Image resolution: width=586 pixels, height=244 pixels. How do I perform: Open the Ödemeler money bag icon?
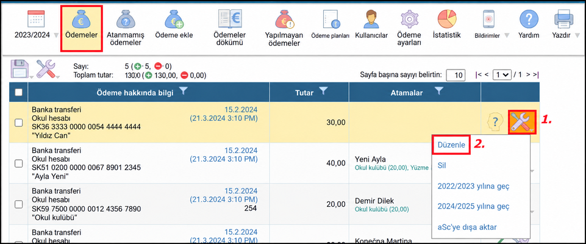[81, 19]
